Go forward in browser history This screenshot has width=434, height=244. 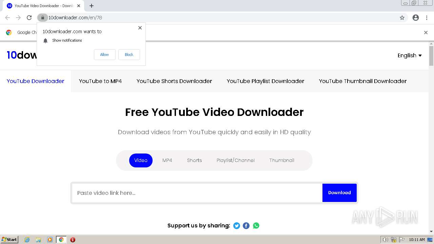[x=18, y=18]
